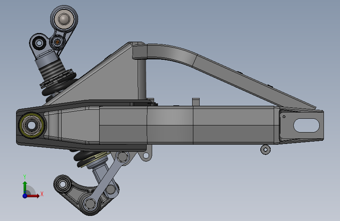
Task: Select the ribbed shock body above the spring
Action: pos(53,69)
